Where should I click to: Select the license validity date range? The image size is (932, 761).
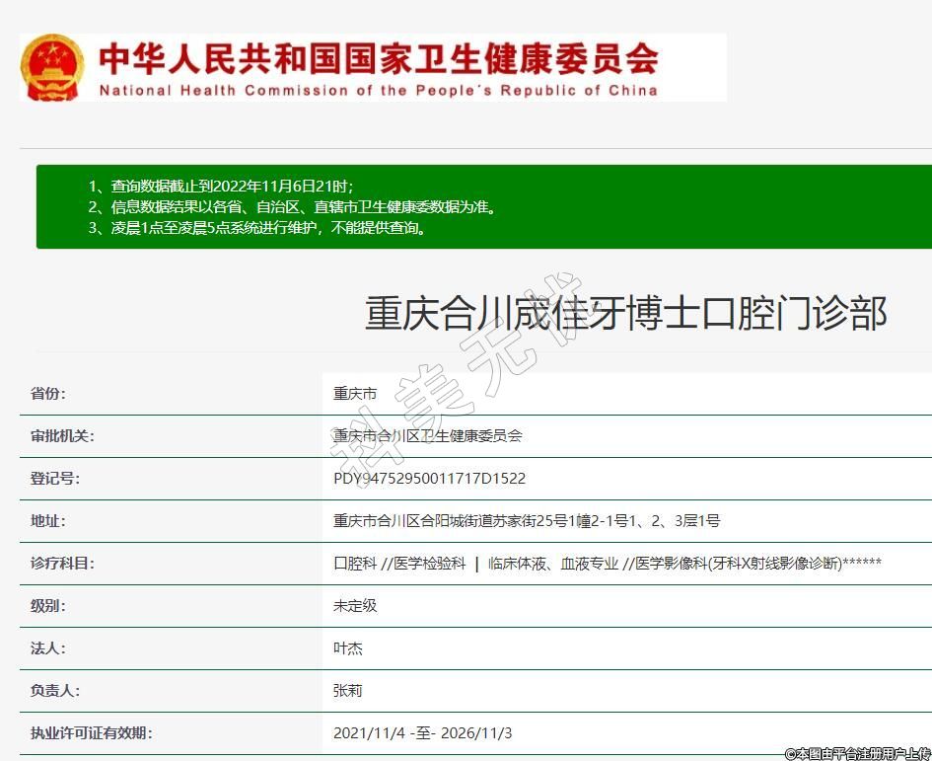coord(422,732)
